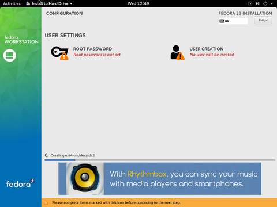Select the USER CREATION label
Viewport: 277px width, 207px height.
[207, 49]
